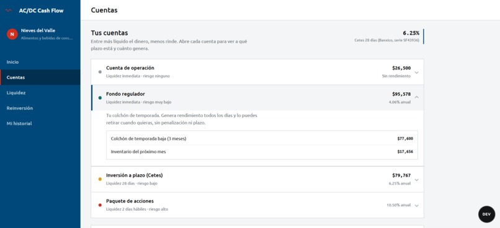Screen dimensions: 500x228
Task: Open the Reinversión section
Action: pyautogui.click(x=40, y=108)
